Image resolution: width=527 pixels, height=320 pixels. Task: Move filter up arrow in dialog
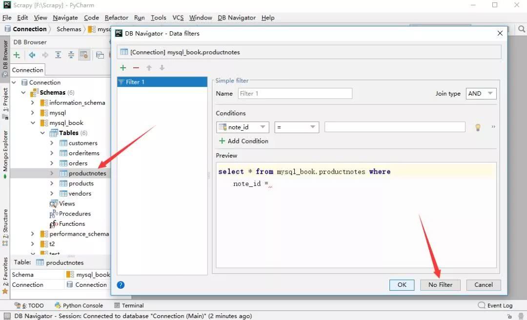coord(149,68)
